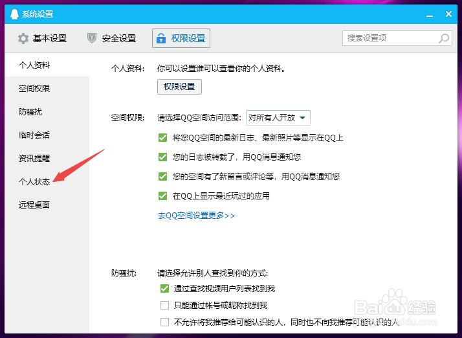This screenshot has width=462, height=338.
Task: Click the 请选择允许别人查找到你的方式 label
Action: [212, 273]
